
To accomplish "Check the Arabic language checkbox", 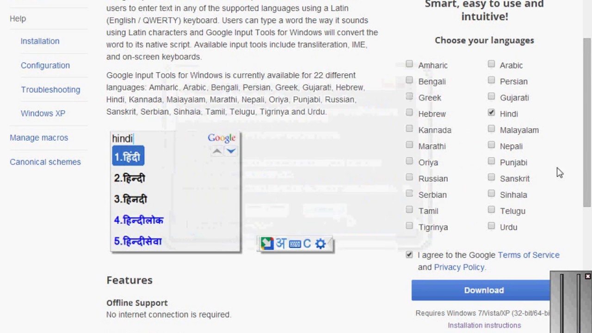I will click(491, 64).
